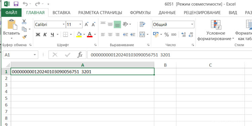Click the Increase Indent icon
The height and width of the screenshot is (126, 252).
click(x=133, y=35)
